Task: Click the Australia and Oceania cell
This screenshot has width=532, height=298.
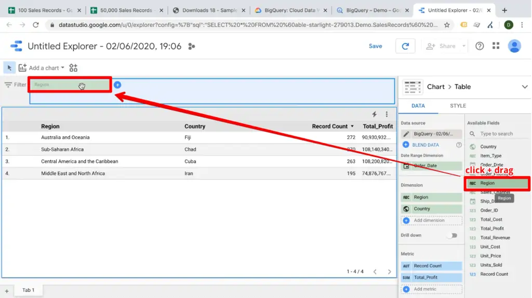Action: (65, 137)
